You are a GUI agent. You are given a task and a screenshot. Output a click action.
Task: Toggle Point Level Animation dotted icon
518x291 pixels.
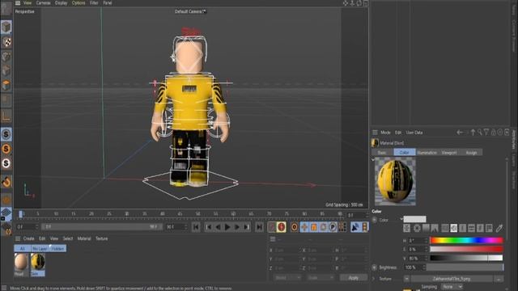pos(342,227)
